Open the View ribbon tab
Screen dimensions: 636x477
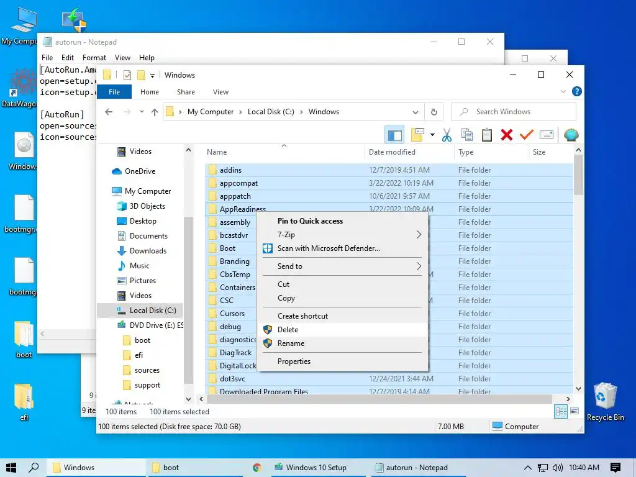pyautogui.click(x=220, y=92)
